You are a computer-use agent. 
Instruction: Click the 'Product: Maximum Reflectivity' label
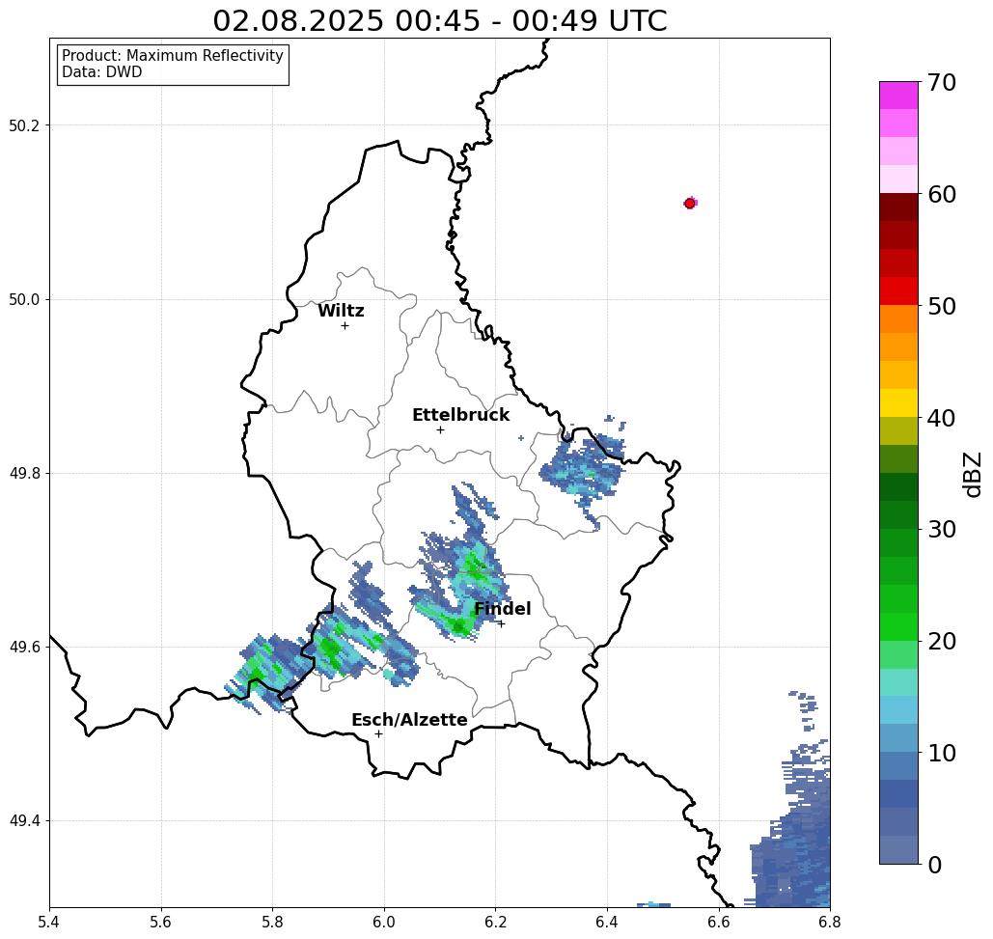point(172,56)
